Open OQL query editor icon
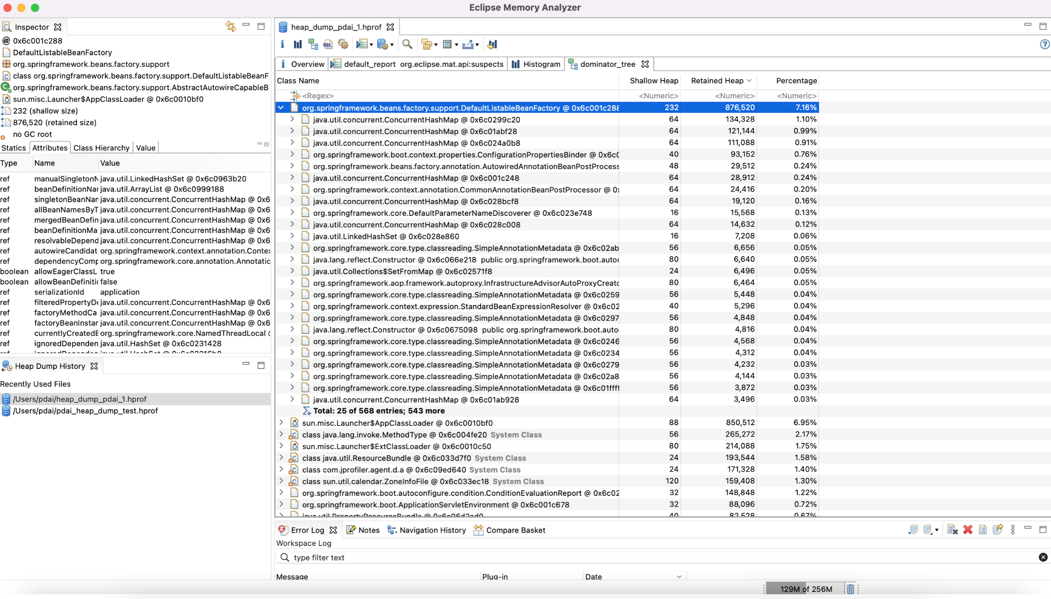The image size is (1051, 599). [x=328, y=44]
